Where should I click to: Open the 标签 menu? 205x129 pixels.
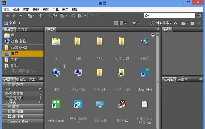tap(46, 10)
